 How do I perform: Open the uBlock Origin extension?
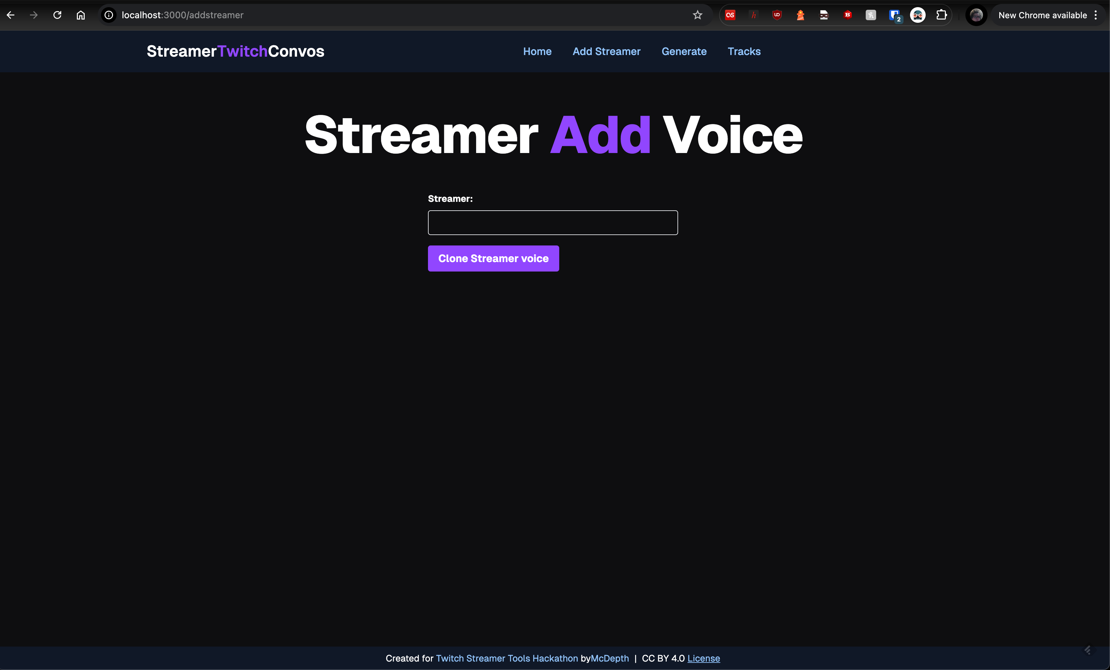click(776, 15)
